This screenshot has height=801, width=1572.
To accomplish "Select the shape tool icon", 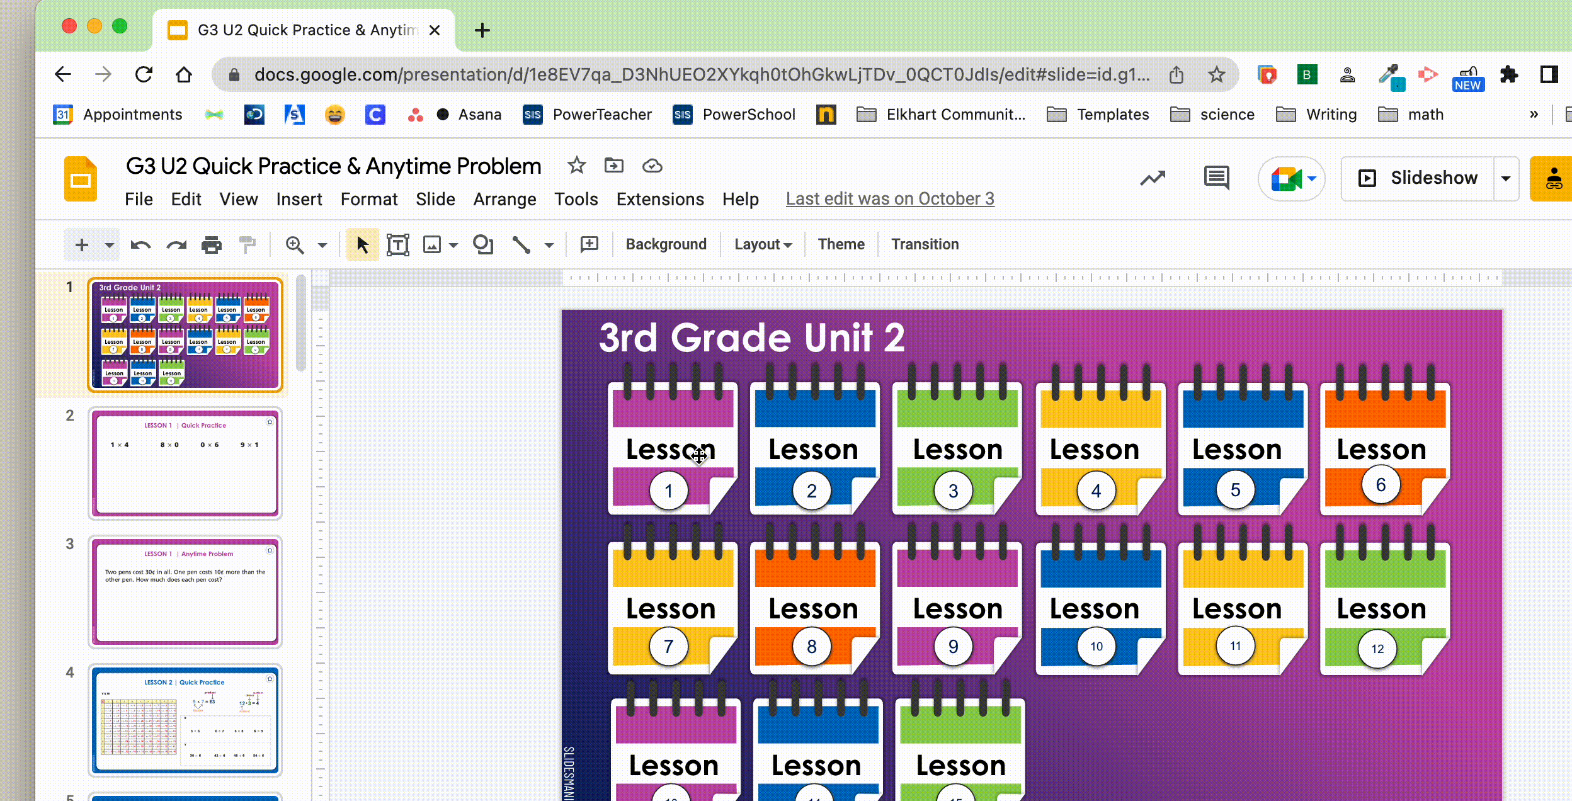I will point(483,244).
